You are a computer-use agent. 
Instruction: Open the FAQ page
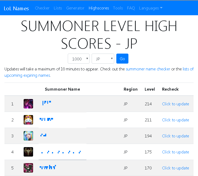131,8
